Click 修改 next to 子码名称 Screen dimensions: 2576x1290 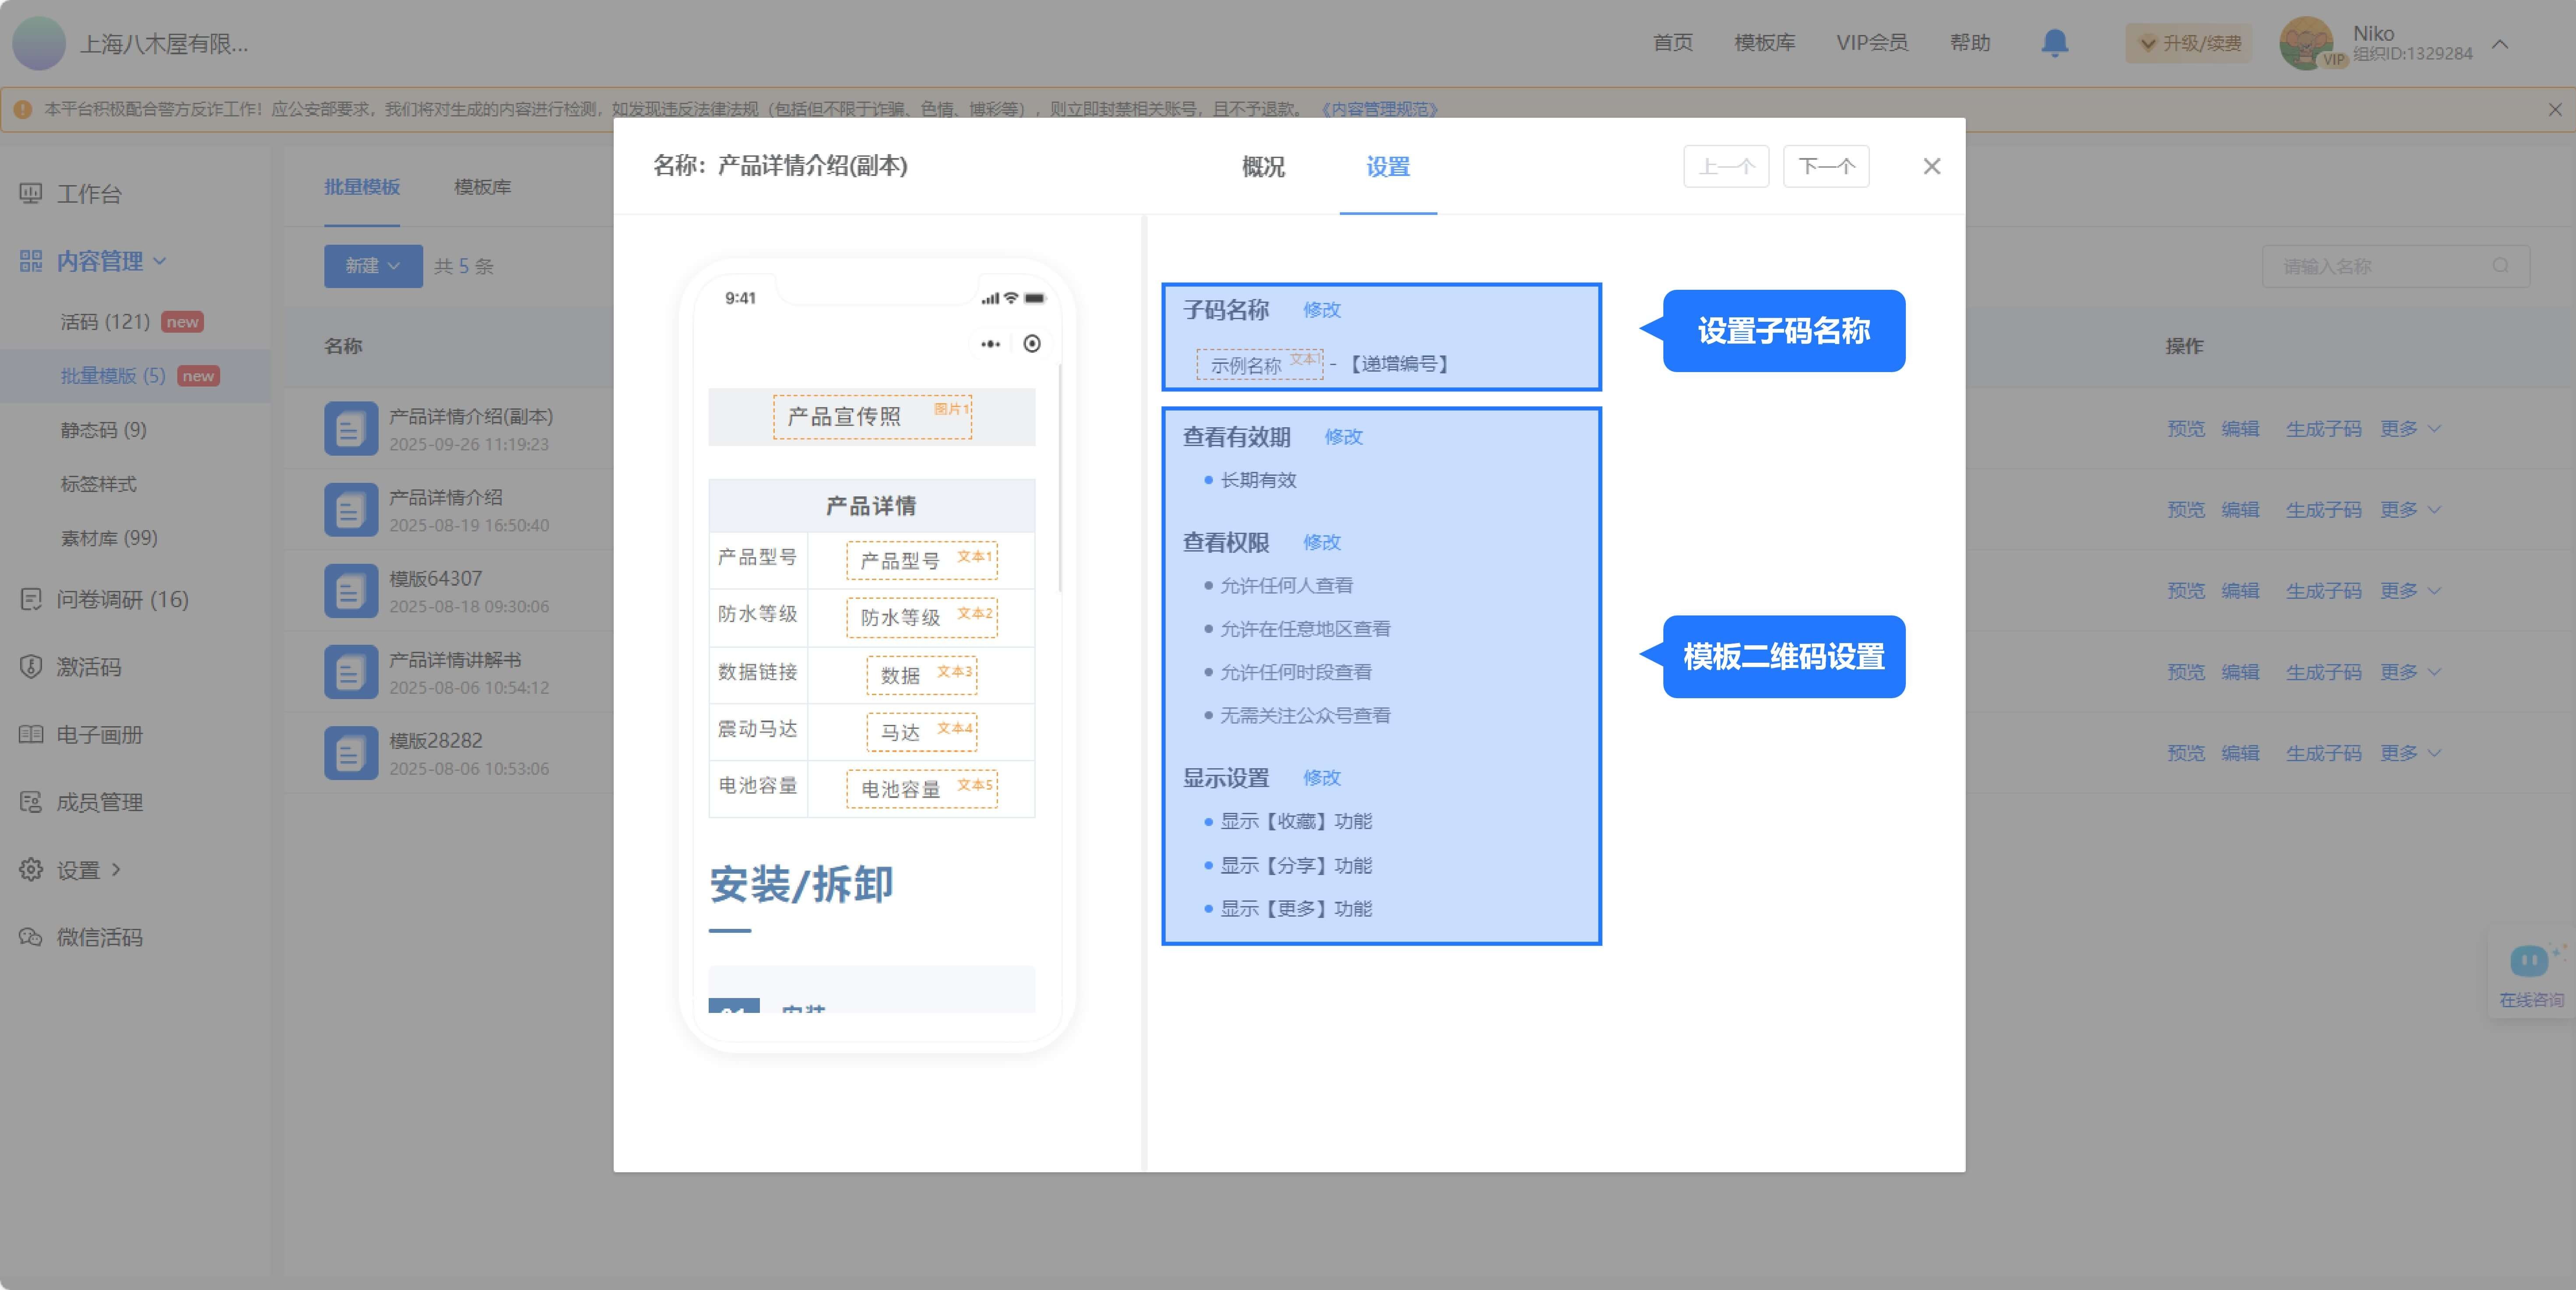tap(1322, 310)
